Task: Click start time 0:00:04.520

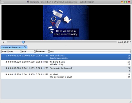Action: click(x=14, y=62)
